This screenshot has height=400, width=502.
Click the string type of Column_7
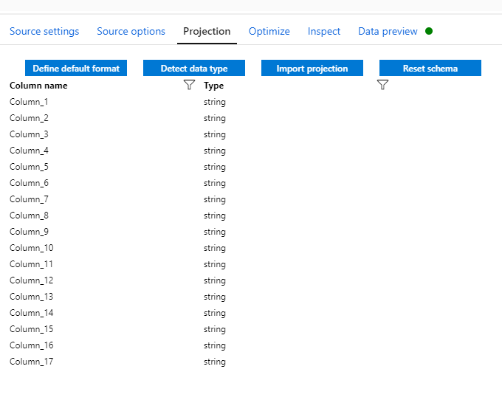pos(215,199)
